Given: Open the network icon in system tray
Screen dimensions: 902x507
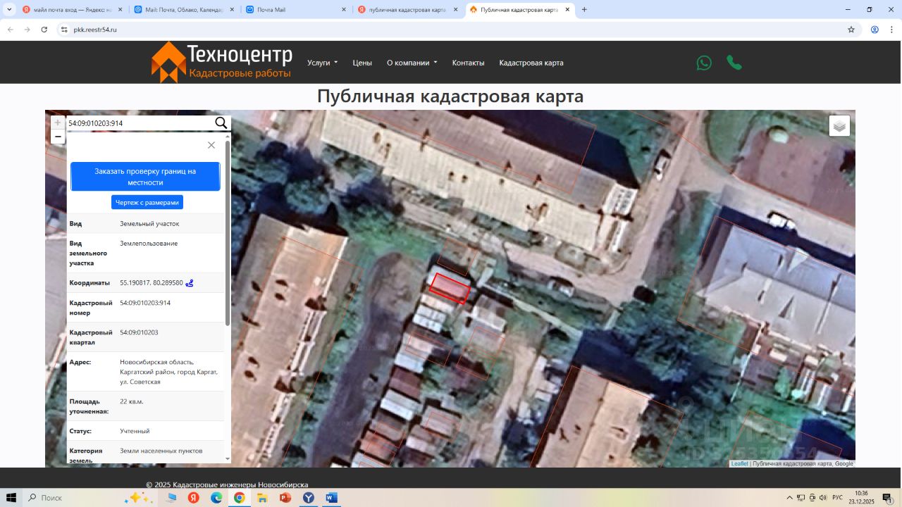Looking at the screenshot, I should point(801,498).
